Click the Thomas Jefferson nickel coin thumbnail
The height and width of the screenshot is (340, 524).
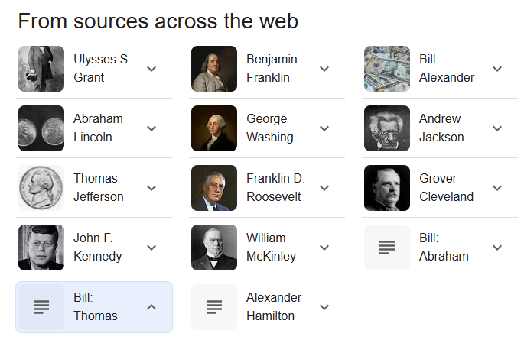41,188
